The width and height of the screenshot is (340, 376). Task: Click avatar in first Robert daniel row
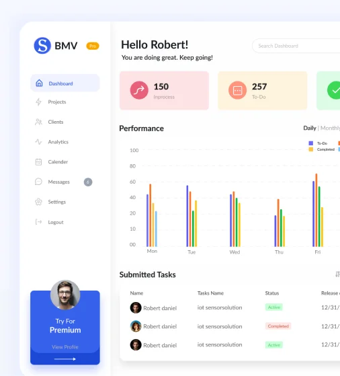click(136, 307)
